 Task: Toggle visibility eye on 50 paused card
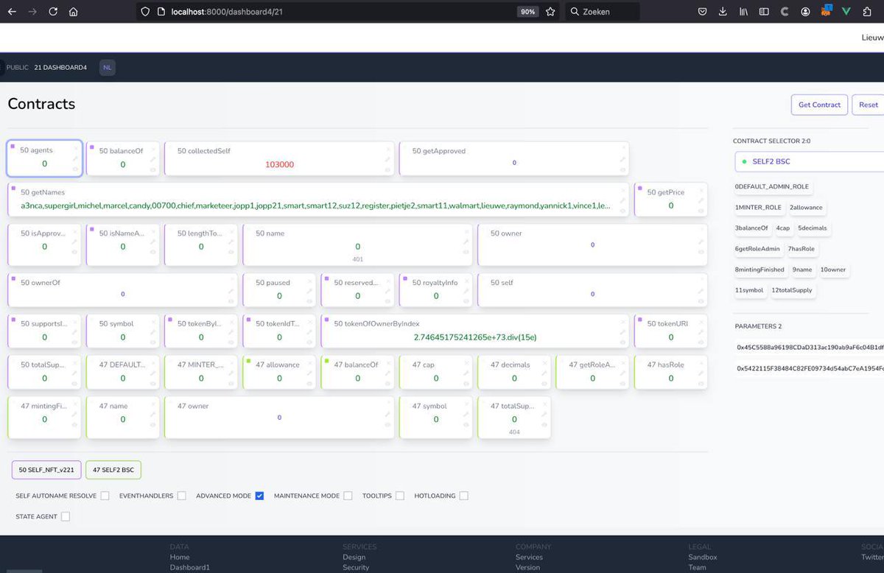coord(309,301)
